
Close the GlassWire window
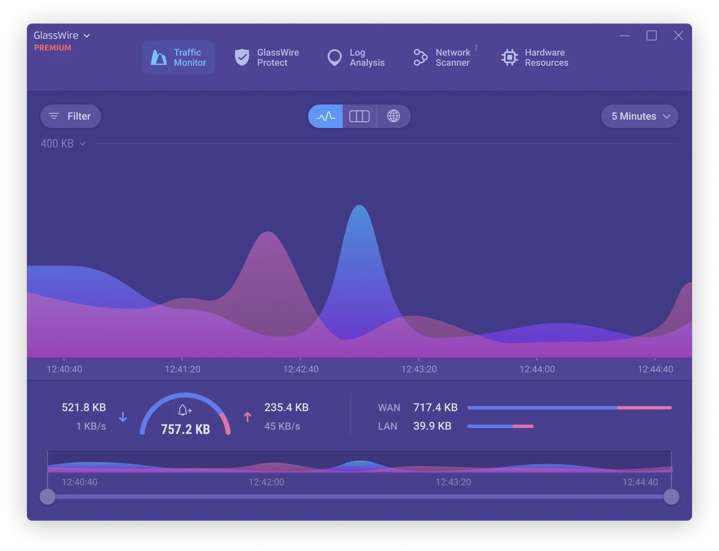pos(678,36)
